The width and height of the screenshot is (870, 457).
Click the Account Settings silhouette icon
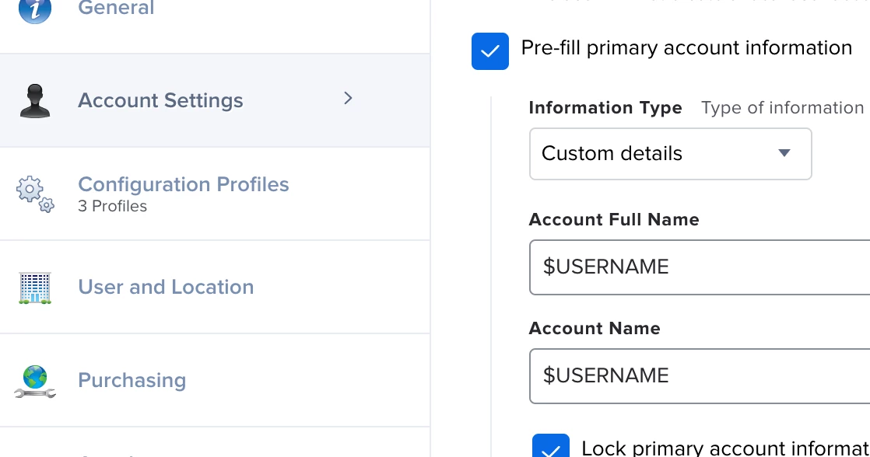(x=35, y=101)
